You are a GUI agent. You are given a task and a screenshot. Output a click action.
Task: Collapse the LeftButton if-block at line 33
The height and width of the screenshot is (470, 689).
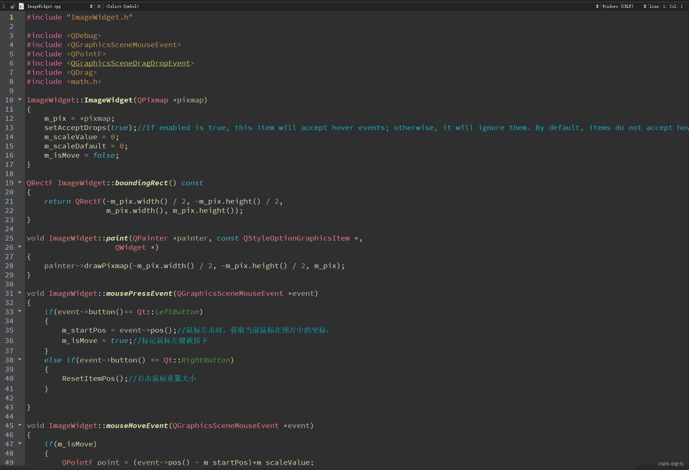(20, 312)
